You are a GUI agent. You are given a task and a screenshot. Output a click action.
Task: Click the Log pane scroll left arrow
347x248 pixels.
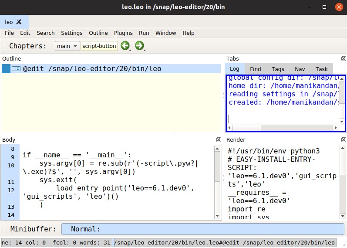point(229,128)
